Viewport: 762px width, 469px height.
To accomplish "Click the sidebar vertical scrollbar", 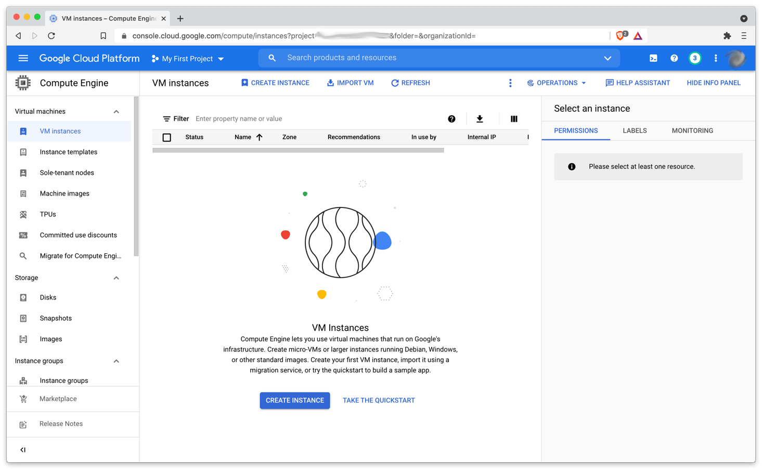I will pyautogui.click(x=136, y=177).
